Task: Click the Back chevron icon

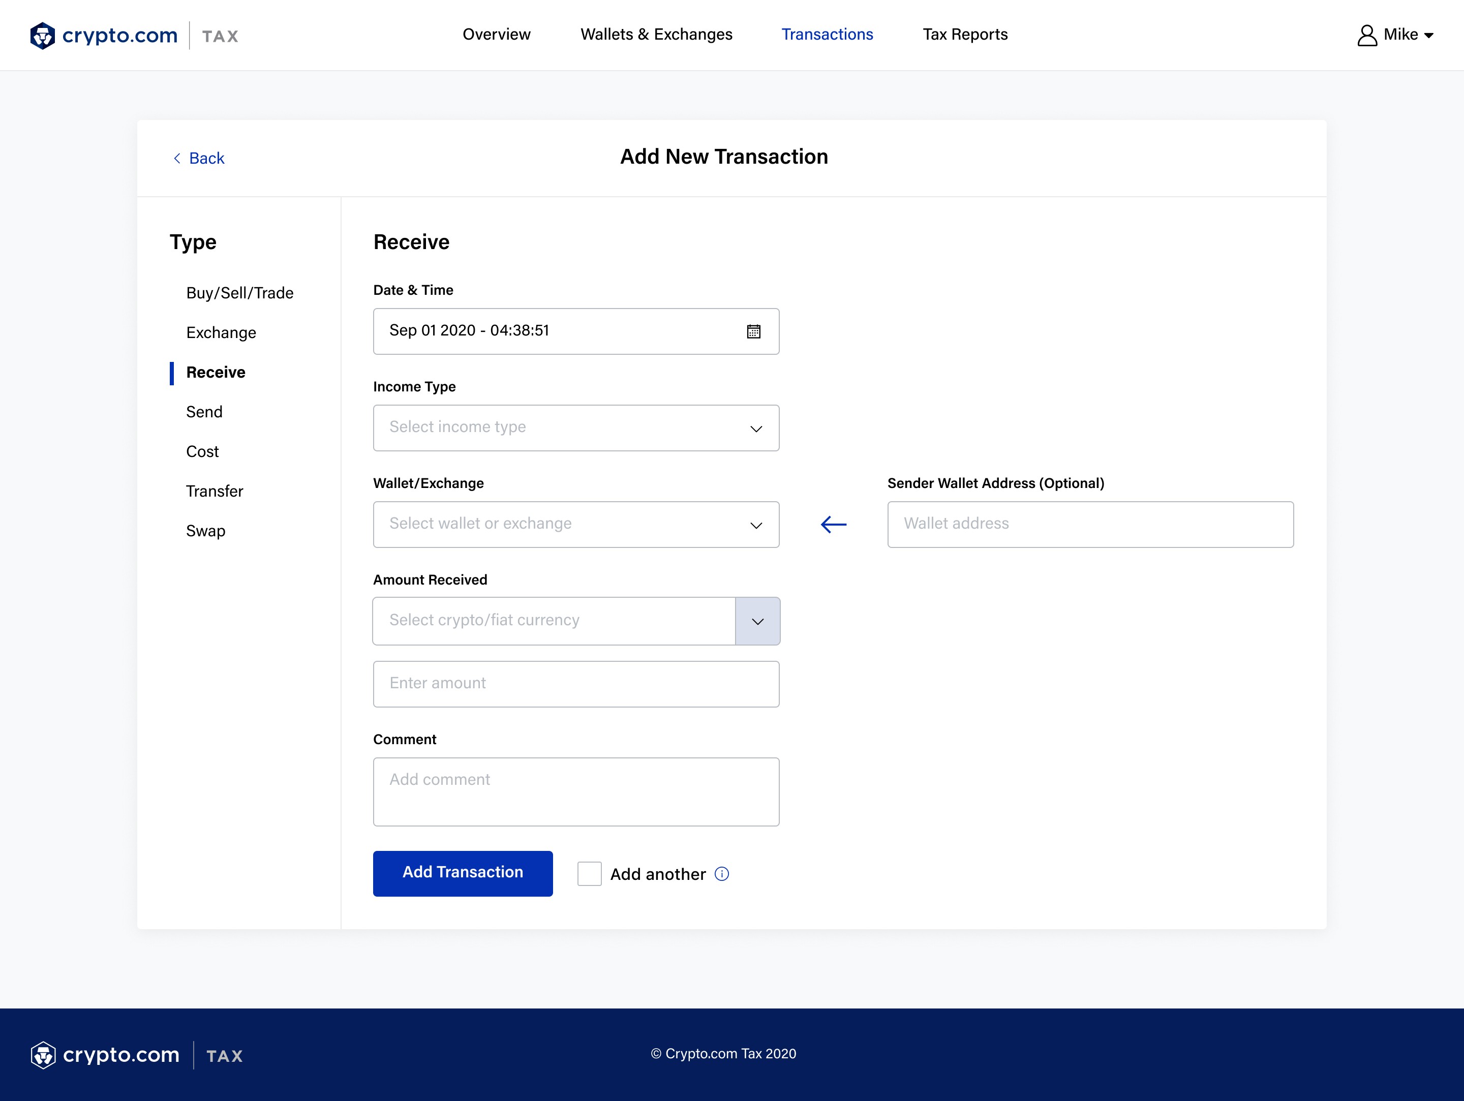Action: pos(177,158)
